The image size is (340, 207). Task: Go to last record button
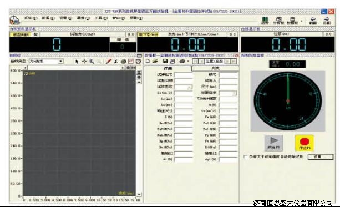point(234,62)
